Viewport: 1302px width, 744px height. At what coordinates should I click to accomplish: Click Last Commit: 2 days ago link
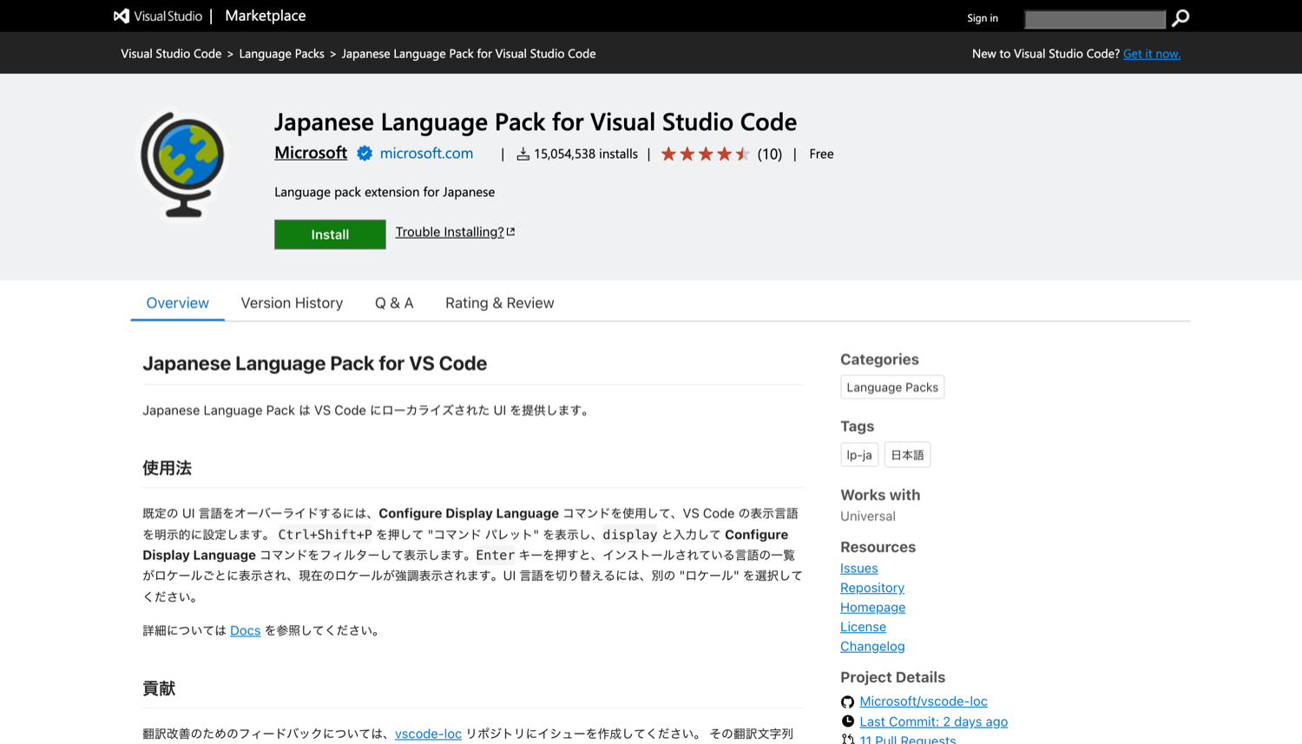(x=933, y=721)
